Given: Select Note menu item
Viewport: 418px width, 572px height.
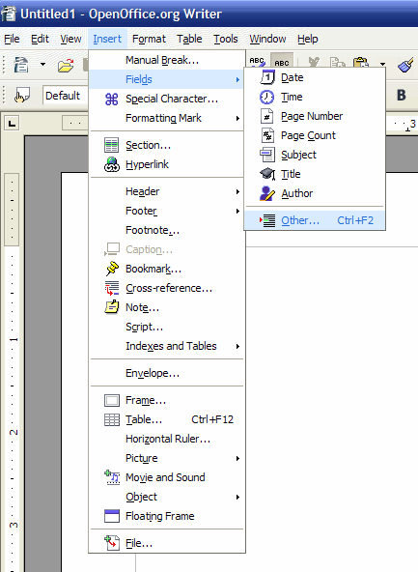Looking at the screenshot, I should [x=167, y=307].
